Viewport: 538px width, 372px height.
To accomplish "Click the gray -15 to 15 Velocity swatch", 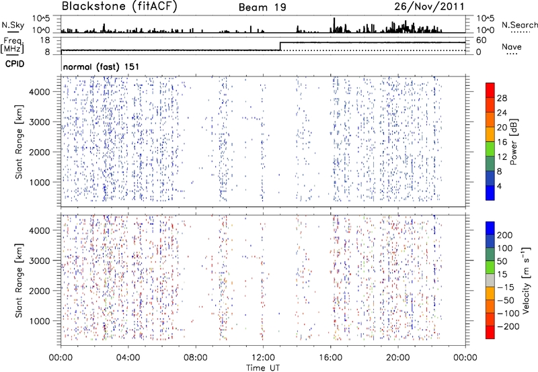I will (490, 280).
